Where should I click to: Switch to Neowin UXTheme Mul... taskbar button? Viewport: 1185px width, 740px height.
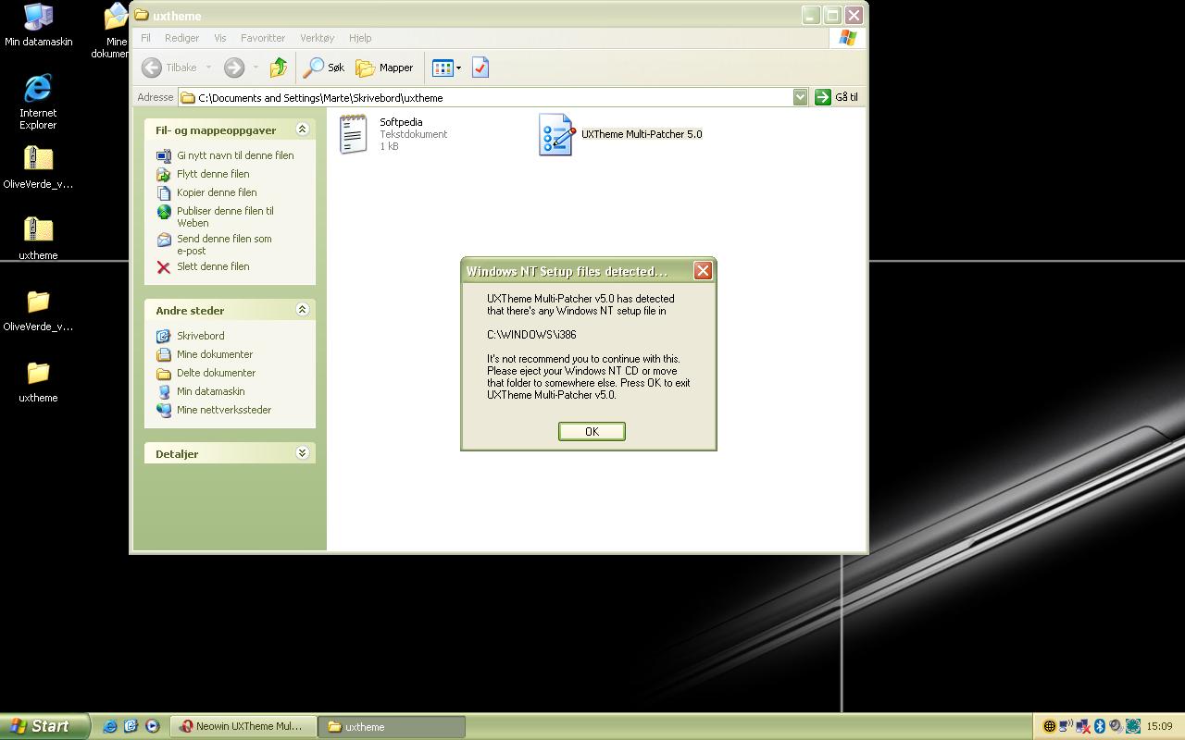click(x=245, y=726)
